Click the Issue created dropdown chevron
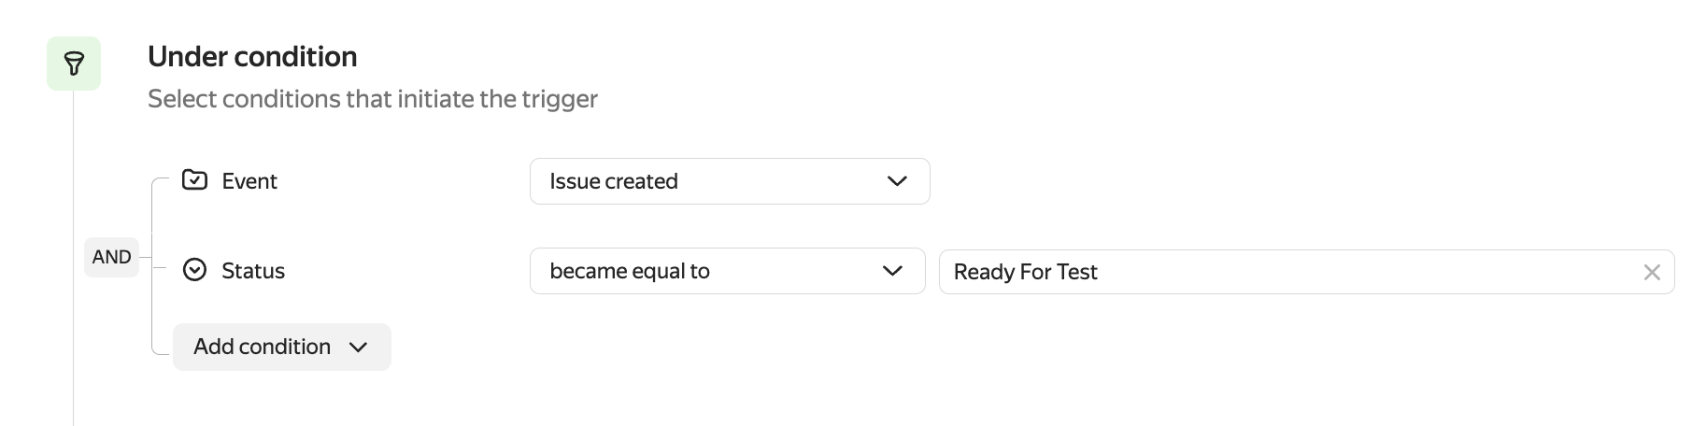This screenshot has height=426, width=1706. coord(897,181)
